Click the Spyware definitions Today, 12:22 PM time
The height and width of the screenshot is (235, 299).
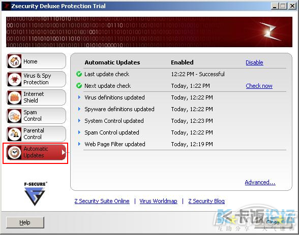coord(192,109)
